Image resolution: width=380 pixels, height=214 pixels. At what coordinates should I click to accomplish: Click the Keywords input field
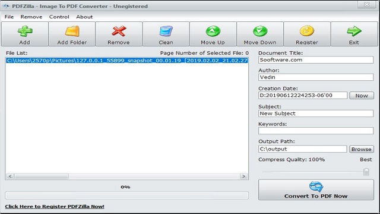316,131
